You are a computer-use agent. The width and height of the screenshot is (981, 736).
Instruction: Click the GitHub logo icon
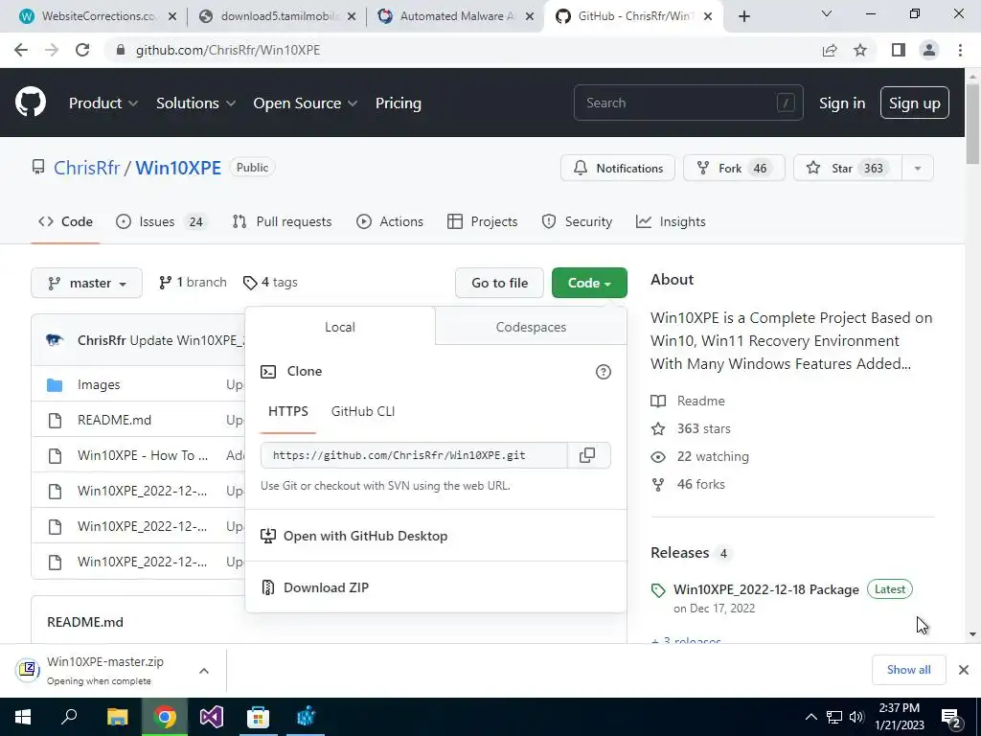31,103
